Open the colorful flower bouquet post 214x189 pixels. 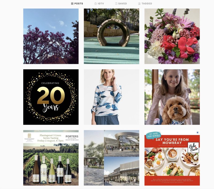pyautogui.click(x=172, y=36)
